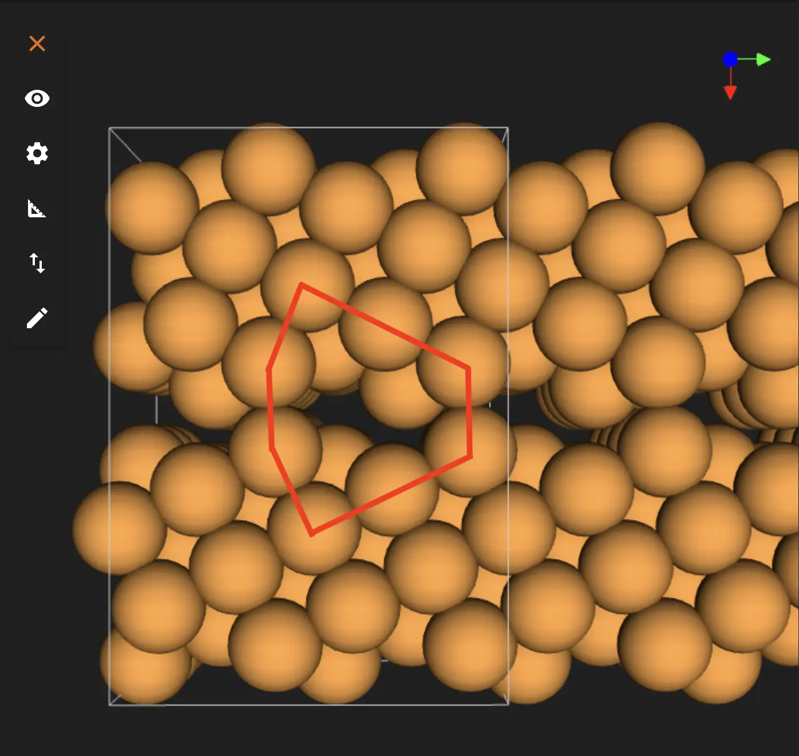Open the viewer settings with the gear icon

pyautogui.click(x=37, y=153)
